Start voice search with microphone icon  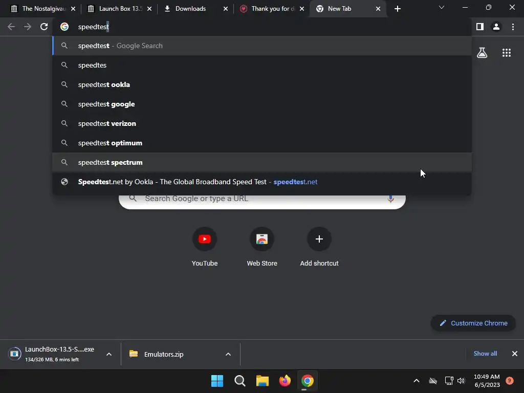coord(390,199)
